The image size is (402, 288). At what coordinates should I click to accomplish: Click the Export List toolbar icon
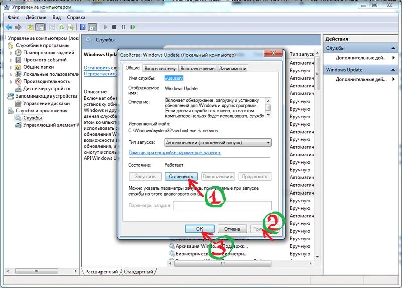(x=71, y=27)
